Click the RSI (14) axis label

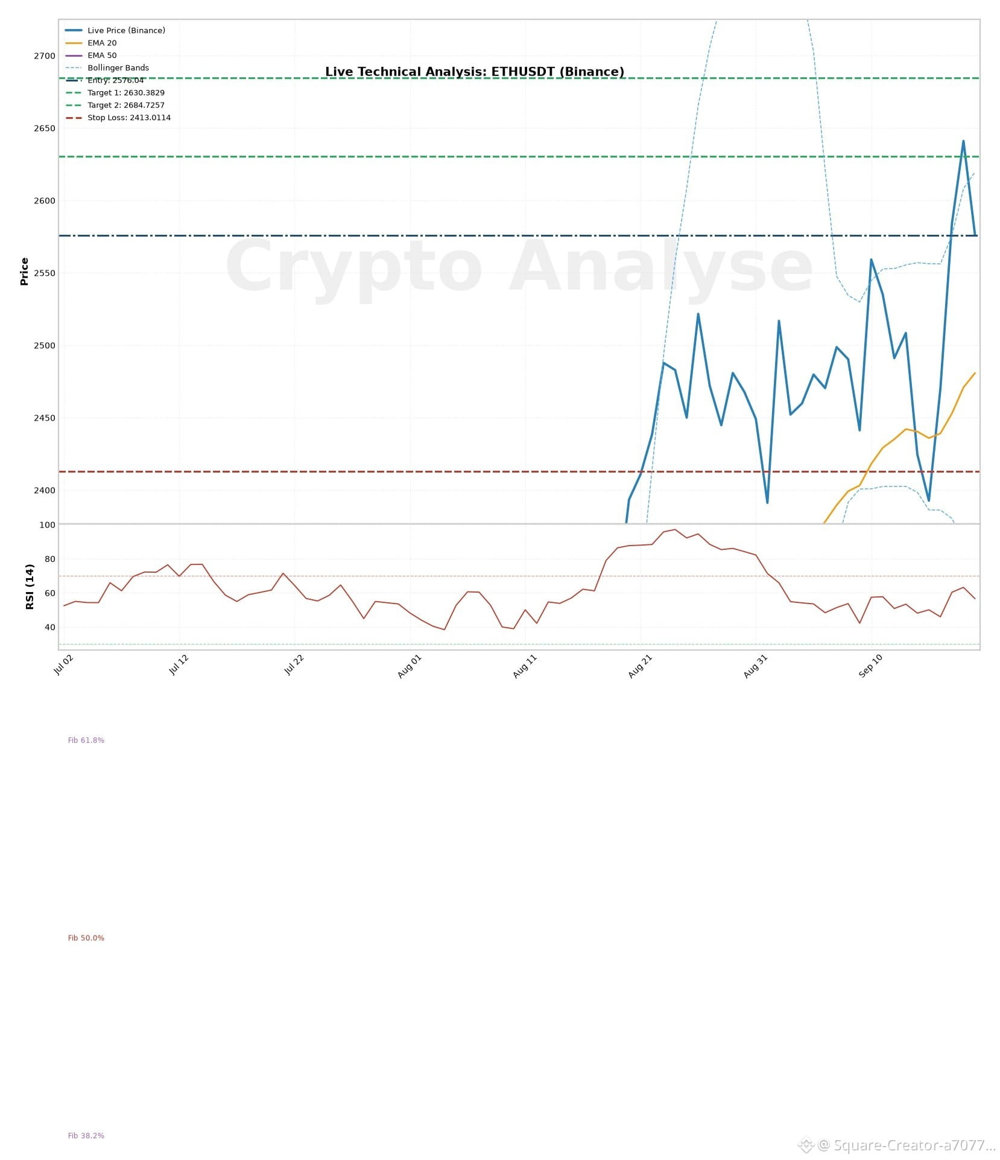point(30,587)
